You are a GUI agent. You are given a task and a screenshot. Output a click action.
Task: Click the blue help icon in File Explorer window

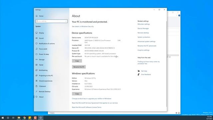click(179, 16)
